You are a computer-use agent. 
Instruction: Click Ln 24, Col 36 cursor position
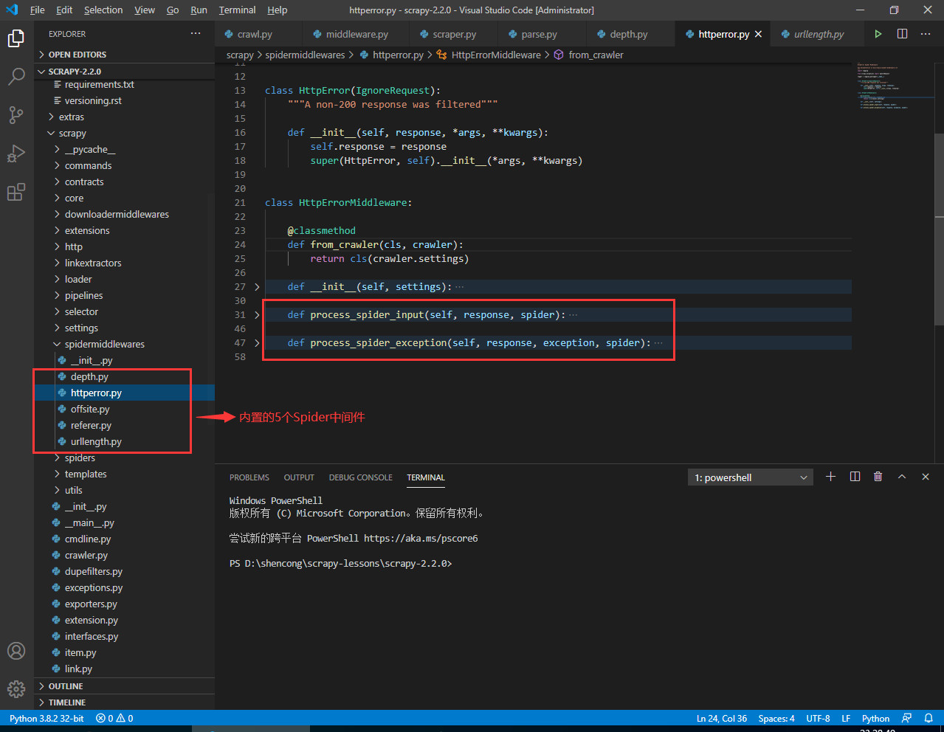point(722,718)
